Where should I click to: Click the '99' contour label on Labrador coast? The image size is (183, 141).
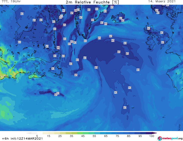[x=58, y=48]
